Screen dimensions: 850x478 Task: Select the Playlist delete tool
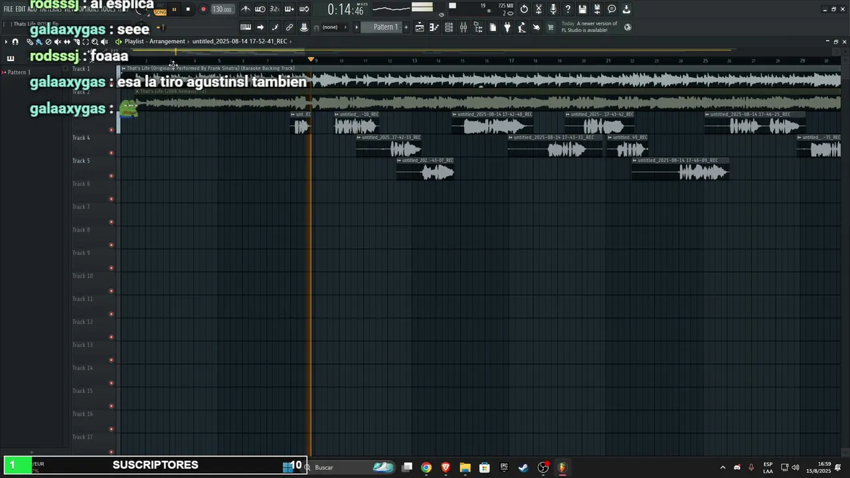(x=48, y=42)
